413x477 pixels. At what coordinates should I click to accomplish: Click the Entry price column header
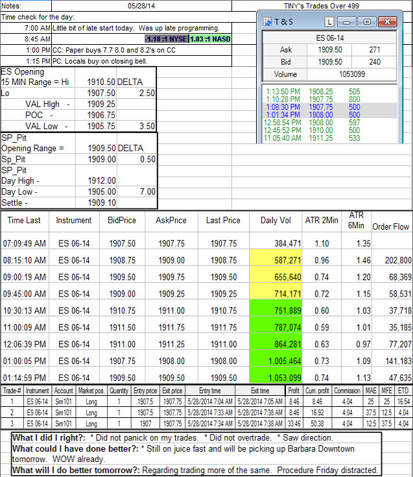(145, 391)
